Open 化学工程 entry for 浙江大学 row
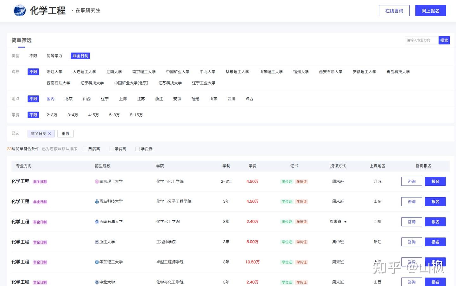 20,242
